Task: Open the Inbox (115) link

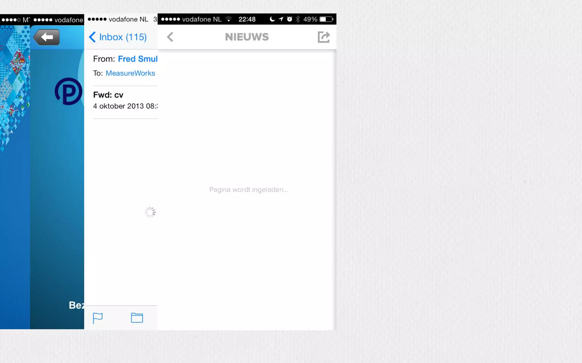Action: pyautogui.click(x=123, y=37)
